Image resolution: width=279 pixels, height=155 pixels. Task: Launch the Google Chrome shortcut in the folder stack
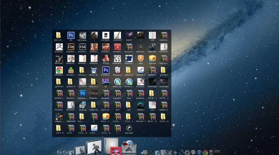(x=59, y=70)
